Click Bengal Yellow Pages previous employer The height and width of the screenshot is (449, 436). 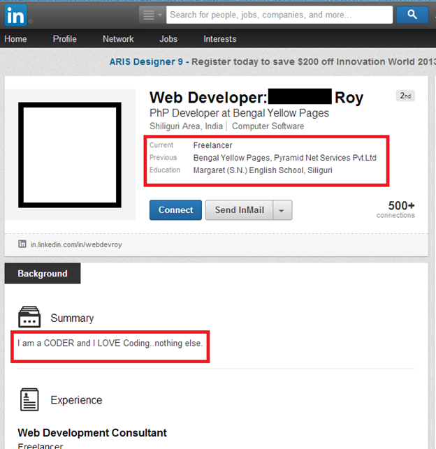tap(231, 158)
